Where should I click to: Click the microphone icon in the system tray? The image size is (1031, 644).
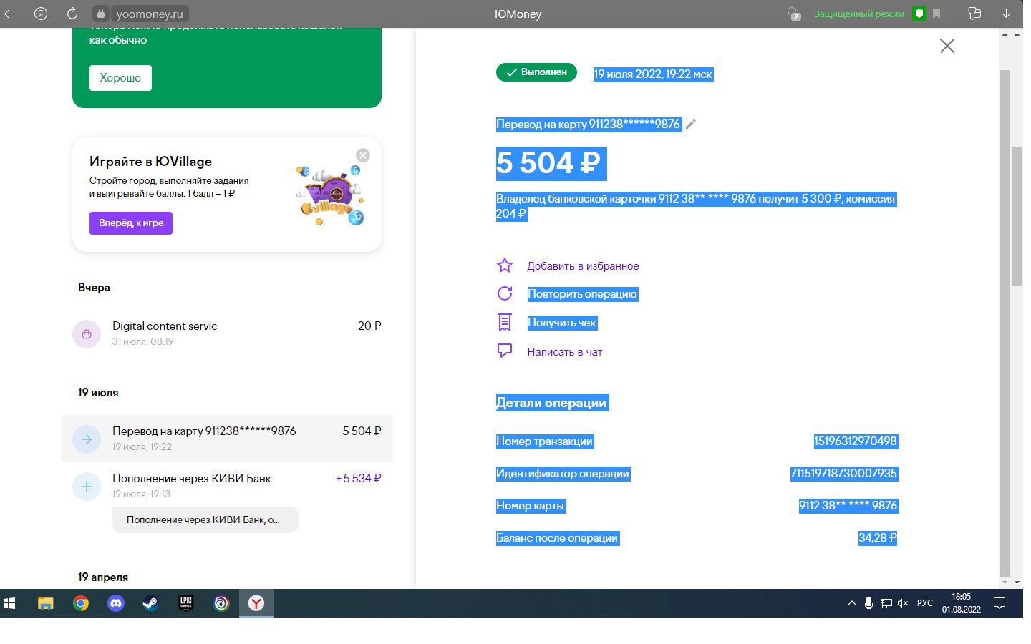[x=868, y=603]
